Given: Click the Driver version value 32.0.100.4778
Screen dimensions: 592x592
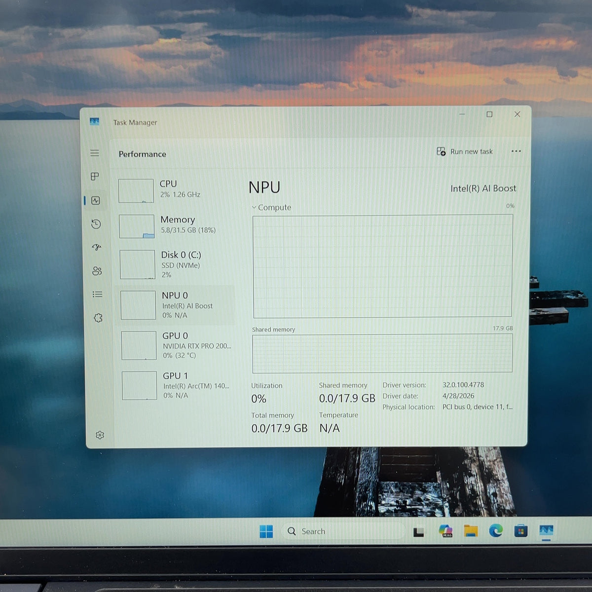Looking at the screenshot, I should point(463,385).
